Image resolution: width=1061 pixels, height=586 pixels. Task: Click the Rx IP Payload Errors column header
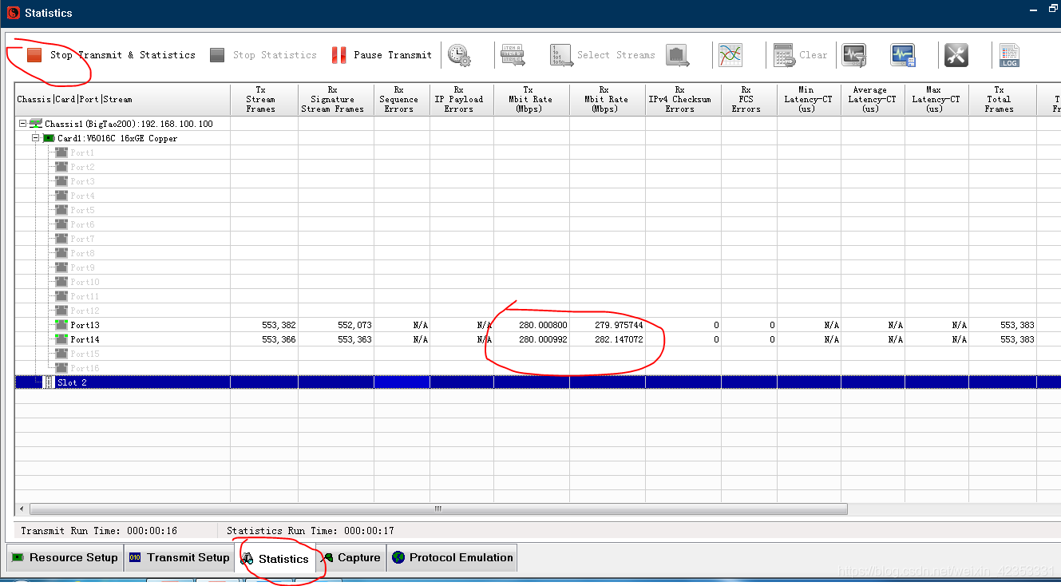(x=462, y=100)
